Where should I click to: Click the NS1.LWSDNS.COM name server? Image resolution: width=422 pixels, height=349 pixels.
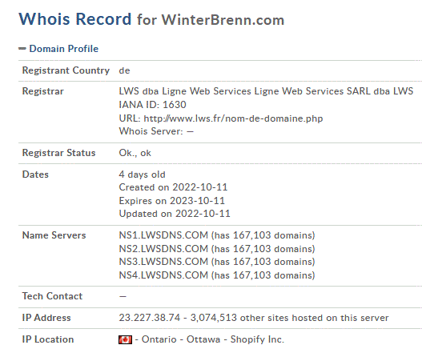(x=163, y=235)
